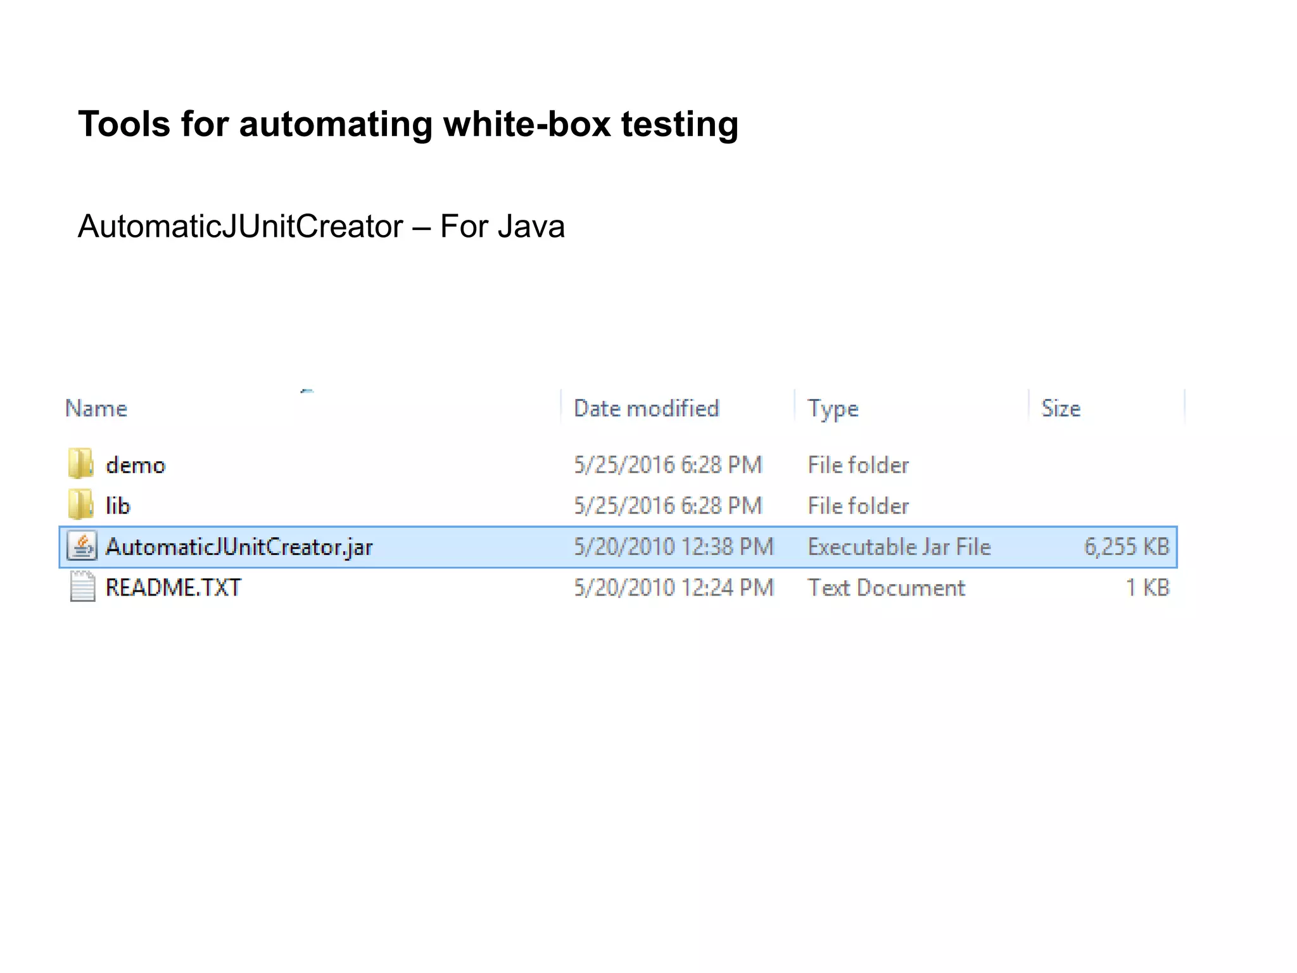The width and height of the screenshot is (1297, 973).
Task: Sort by the Date modified column header
Action: tap(646, 409)
